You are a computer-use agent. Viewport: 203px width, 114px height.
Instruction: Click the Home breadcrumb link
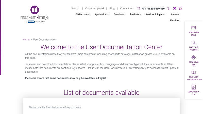(x=26, y=40)
